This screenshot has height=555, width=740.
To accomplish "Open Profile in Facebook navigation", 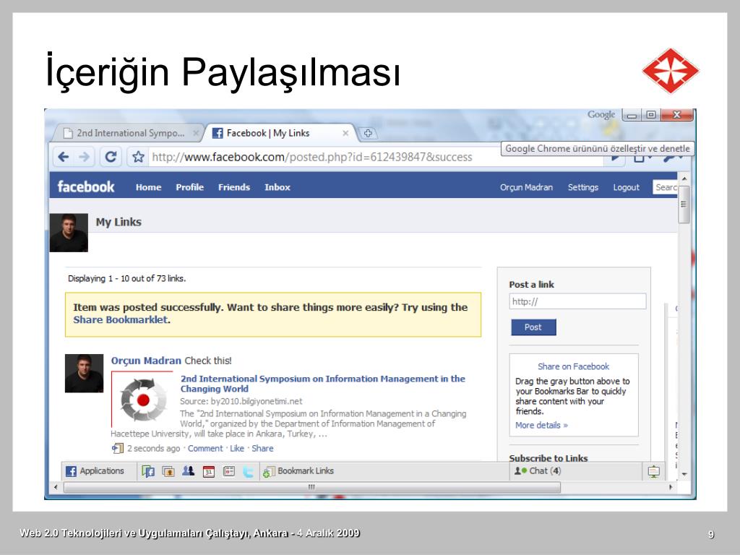I will click(x=190, y=187).
